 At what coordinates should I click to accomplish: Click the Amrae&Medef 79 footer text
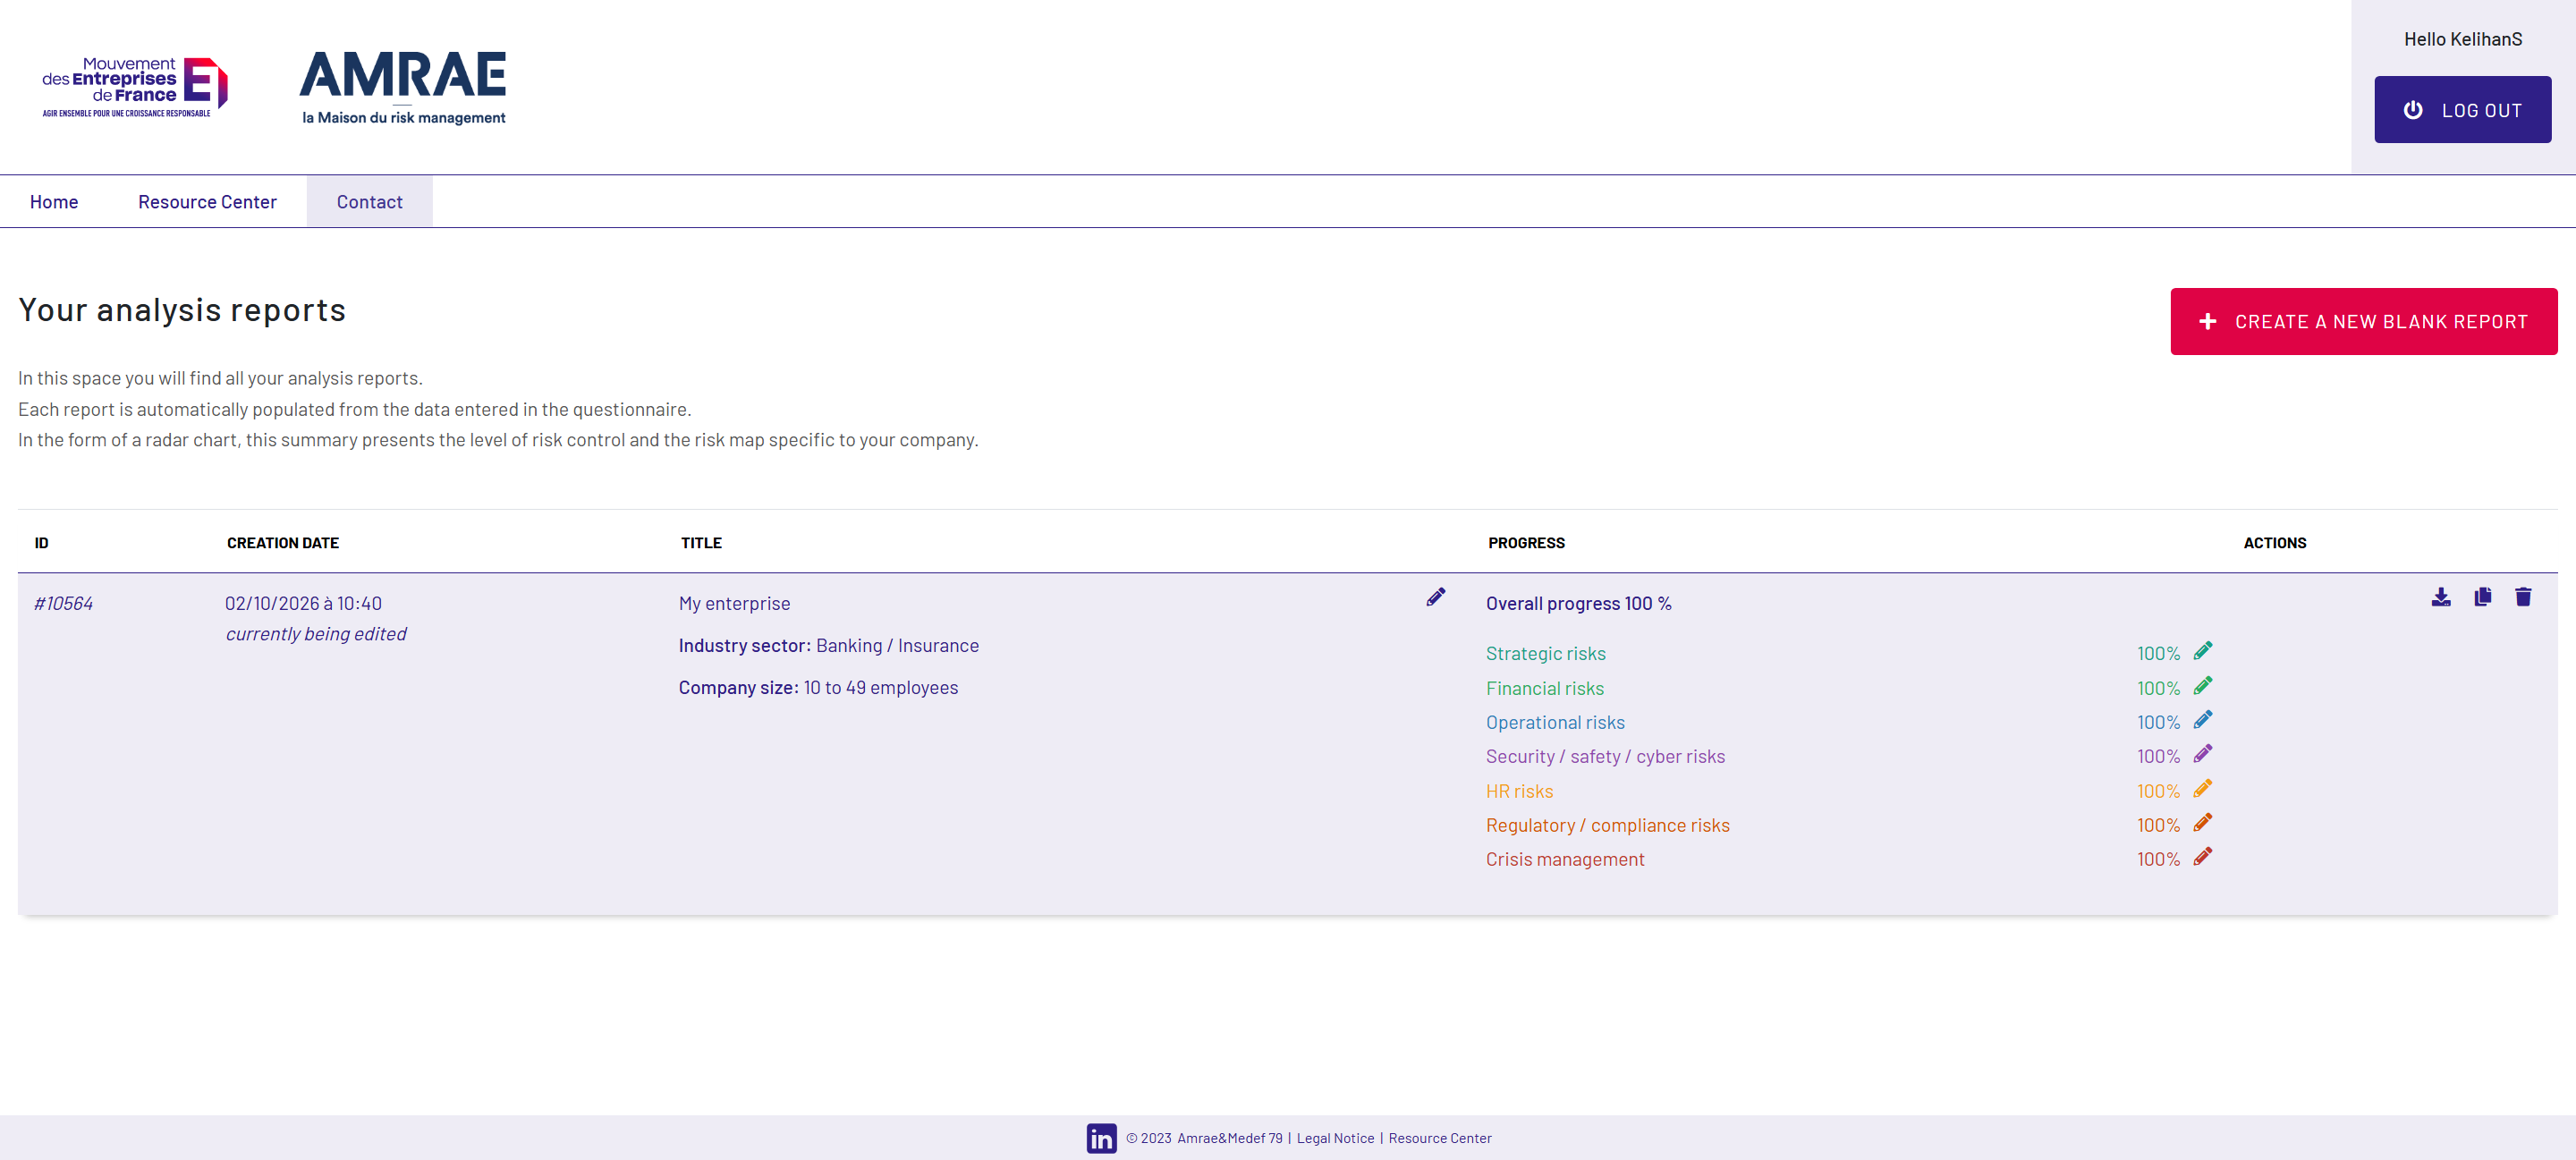point(1229,1138)
